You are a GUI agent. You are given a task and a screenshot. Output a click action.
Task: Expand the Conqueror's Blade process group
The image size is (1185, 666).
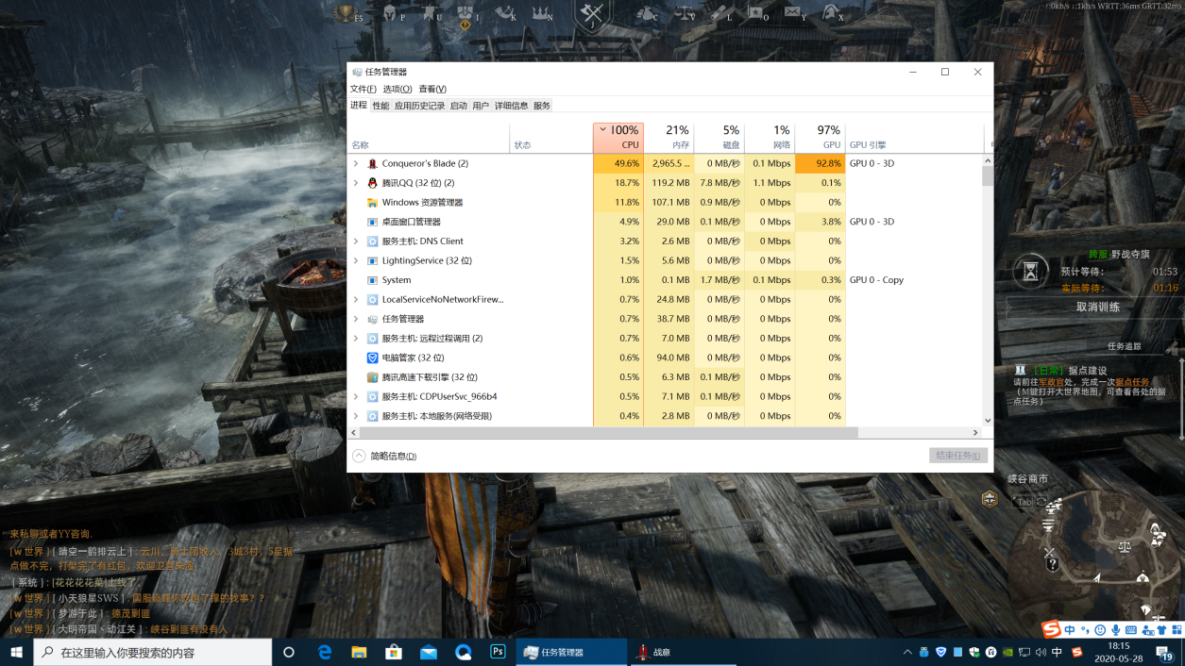(356, 163)
